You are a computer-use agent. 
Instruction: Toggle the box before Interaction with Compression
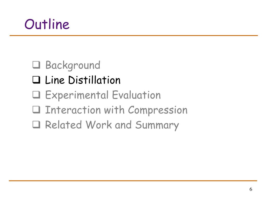tap(36, 110)
